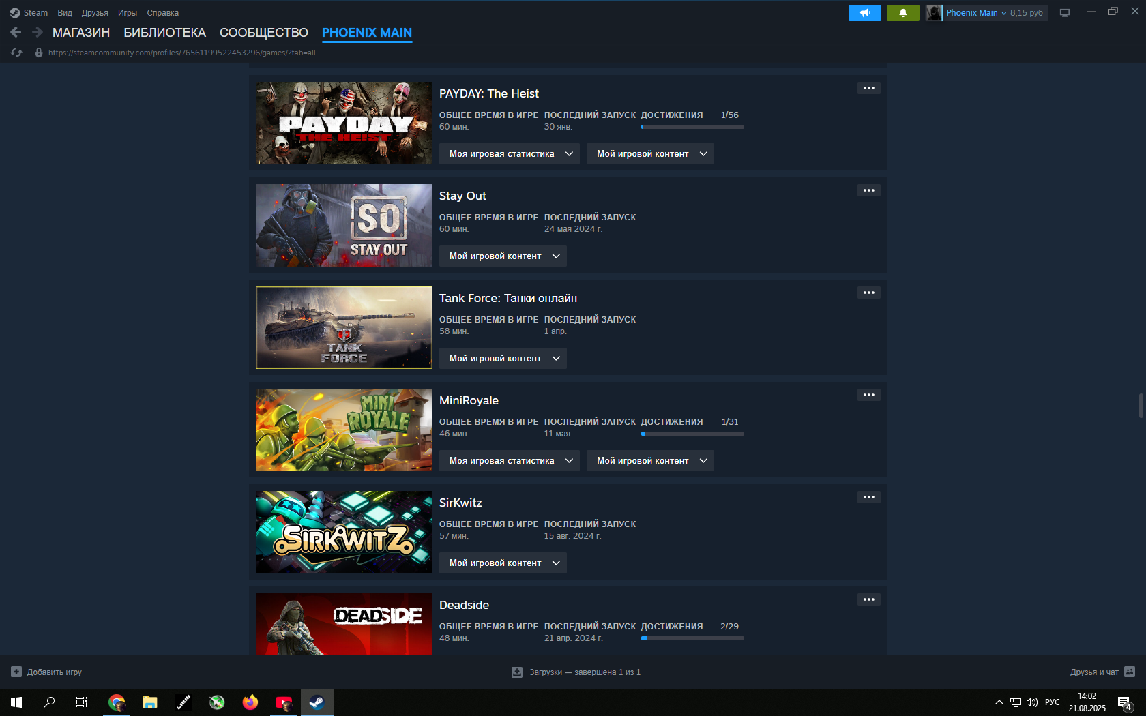Image resolution: width=1146 pixels, height=716 pixels.
Task: Open the downloads icon in the bottom bar
Action: pyautogui.click(x=517, y=672)
